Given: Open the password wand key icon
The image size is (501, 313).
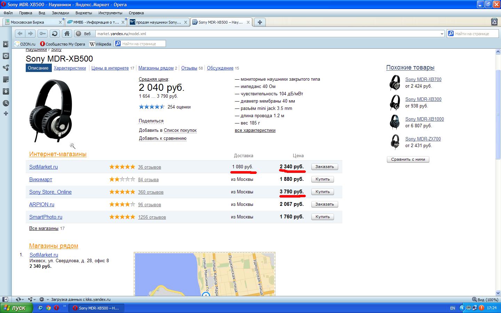Looking at the screenshot, I should click(42, 34).
